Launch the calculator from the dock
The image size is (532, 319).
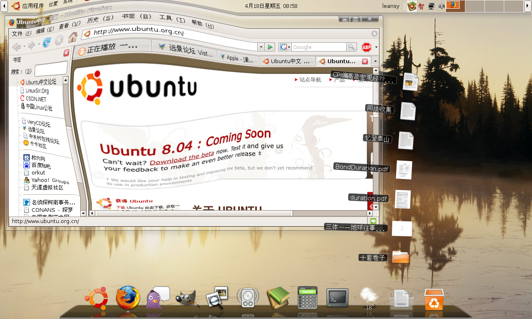click(x=308, y=297)
